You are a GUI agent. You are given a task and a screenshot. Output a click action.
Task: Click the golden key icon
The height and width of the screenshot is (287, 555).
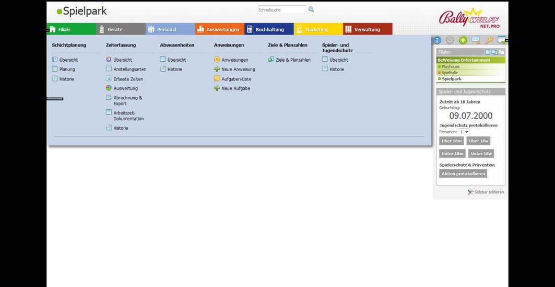[x=489, y=40]
